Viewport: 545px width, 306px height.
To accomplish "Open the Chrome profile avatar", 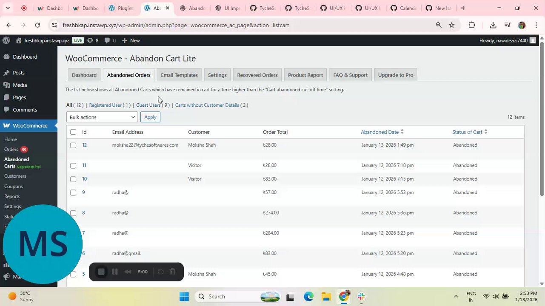I will [x=522, y=25].
